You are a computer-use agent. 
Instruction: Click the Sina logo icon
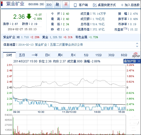136,55
